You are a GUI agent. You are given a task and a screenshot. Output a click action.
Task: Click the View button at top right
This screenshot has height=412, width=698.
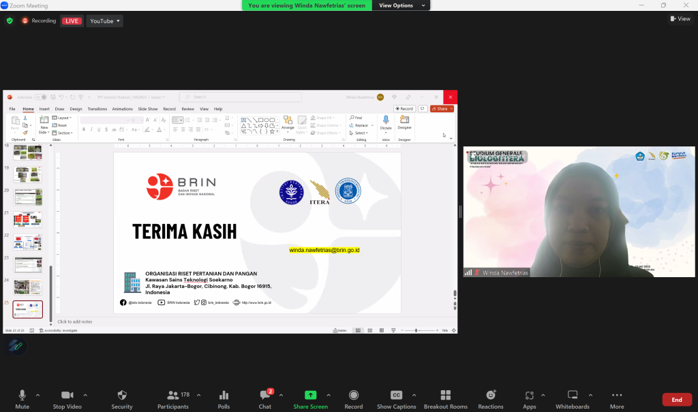click(x=680, y=18)
